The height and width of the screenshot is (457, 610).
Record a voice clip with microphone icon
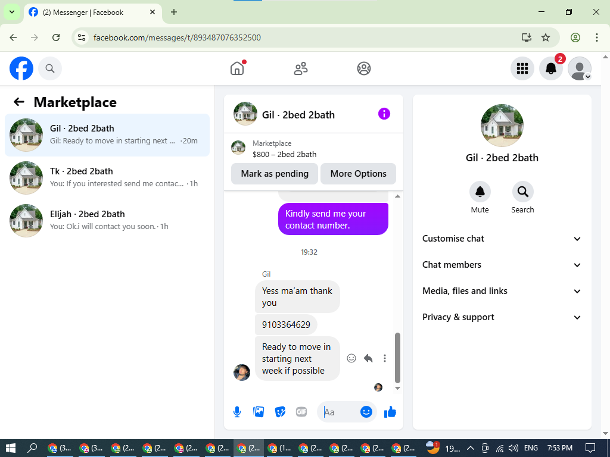(237, 412)
